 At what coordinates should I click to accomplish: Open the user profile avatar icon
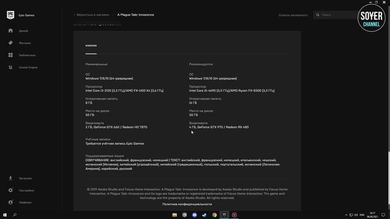10,203
